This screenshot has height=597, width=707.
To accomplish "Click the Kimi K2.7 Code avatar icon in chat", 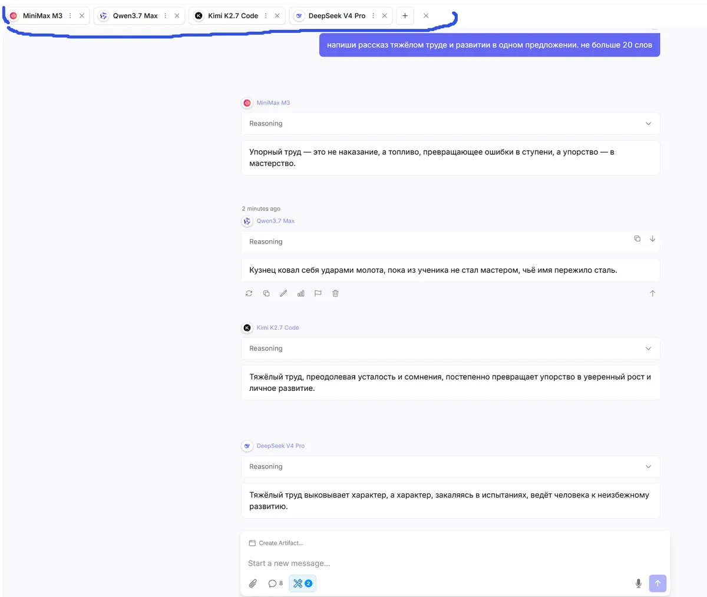I will [x=247, y=328].
